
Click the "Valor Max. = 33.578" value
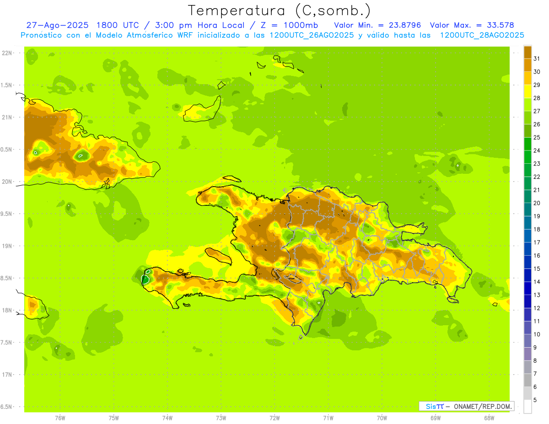472,25
